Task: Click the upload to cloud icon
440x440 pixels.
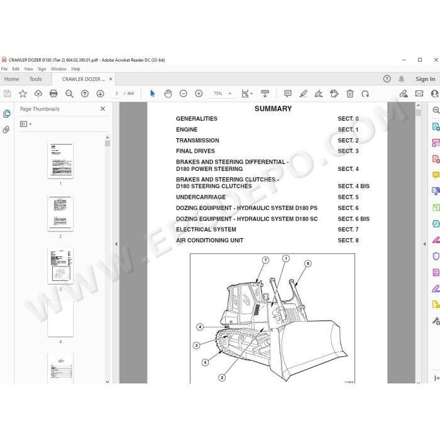Action: point(38,94)
